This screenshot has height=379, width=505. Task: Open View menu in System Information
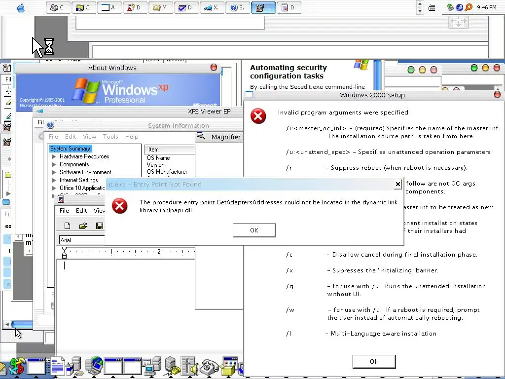[90, 137]
